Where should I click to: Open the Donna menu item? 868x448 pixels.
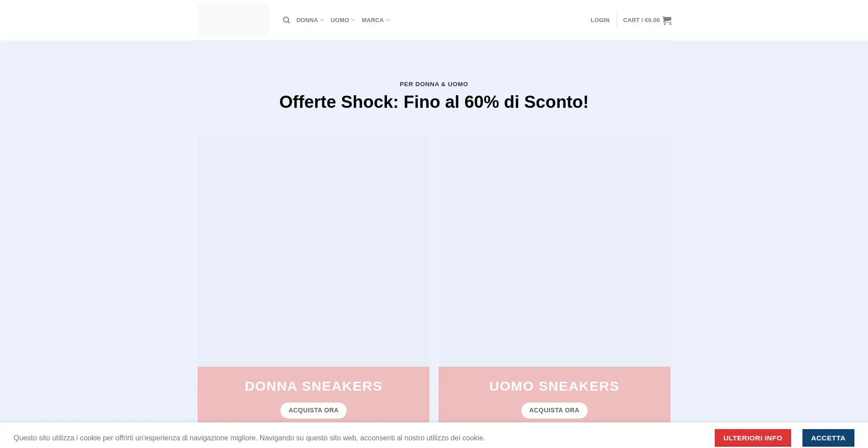point(307,20)
